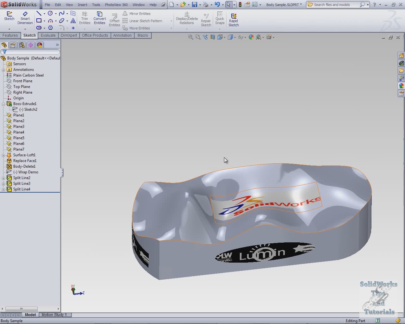Select the Point sketch tool

73,28
